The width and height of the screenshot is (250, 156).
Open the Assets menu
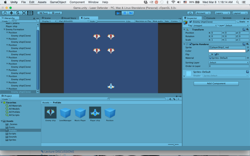tap(42, 2)
